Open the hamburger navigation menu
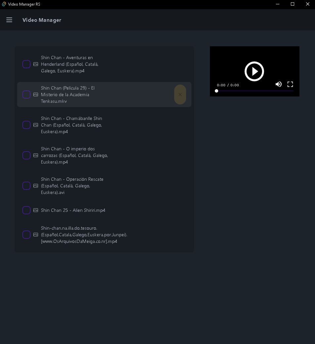Image resolution: width=315 pixels, height=344 pixels. pyautogui.click(x=9, y=20)
